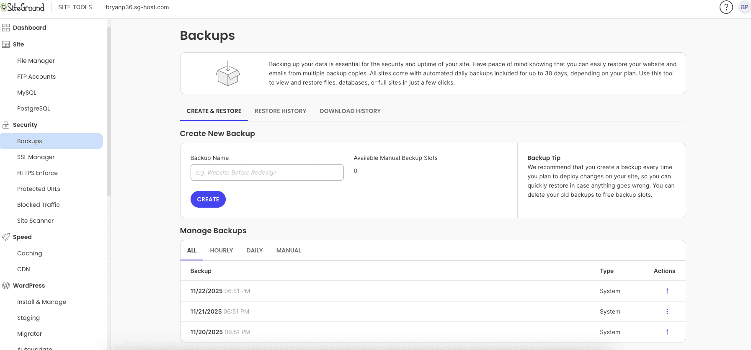Click the WordPress logo icon
Viewport: 751px width, 350px height.
pos(6,286)
